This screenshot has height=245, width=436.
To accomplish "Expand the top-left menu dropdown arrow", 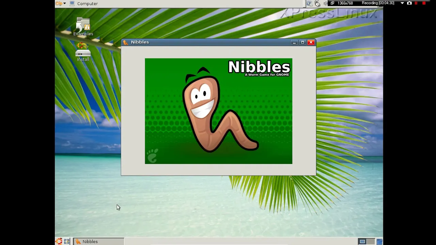I will click(65, 3).
